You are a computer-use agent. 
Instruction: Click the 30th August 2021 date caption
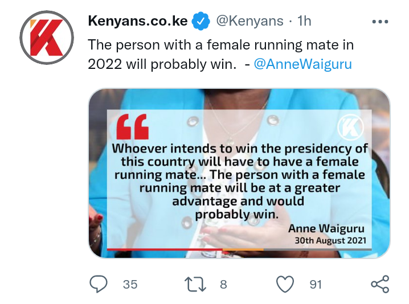[x=330, y=240]
